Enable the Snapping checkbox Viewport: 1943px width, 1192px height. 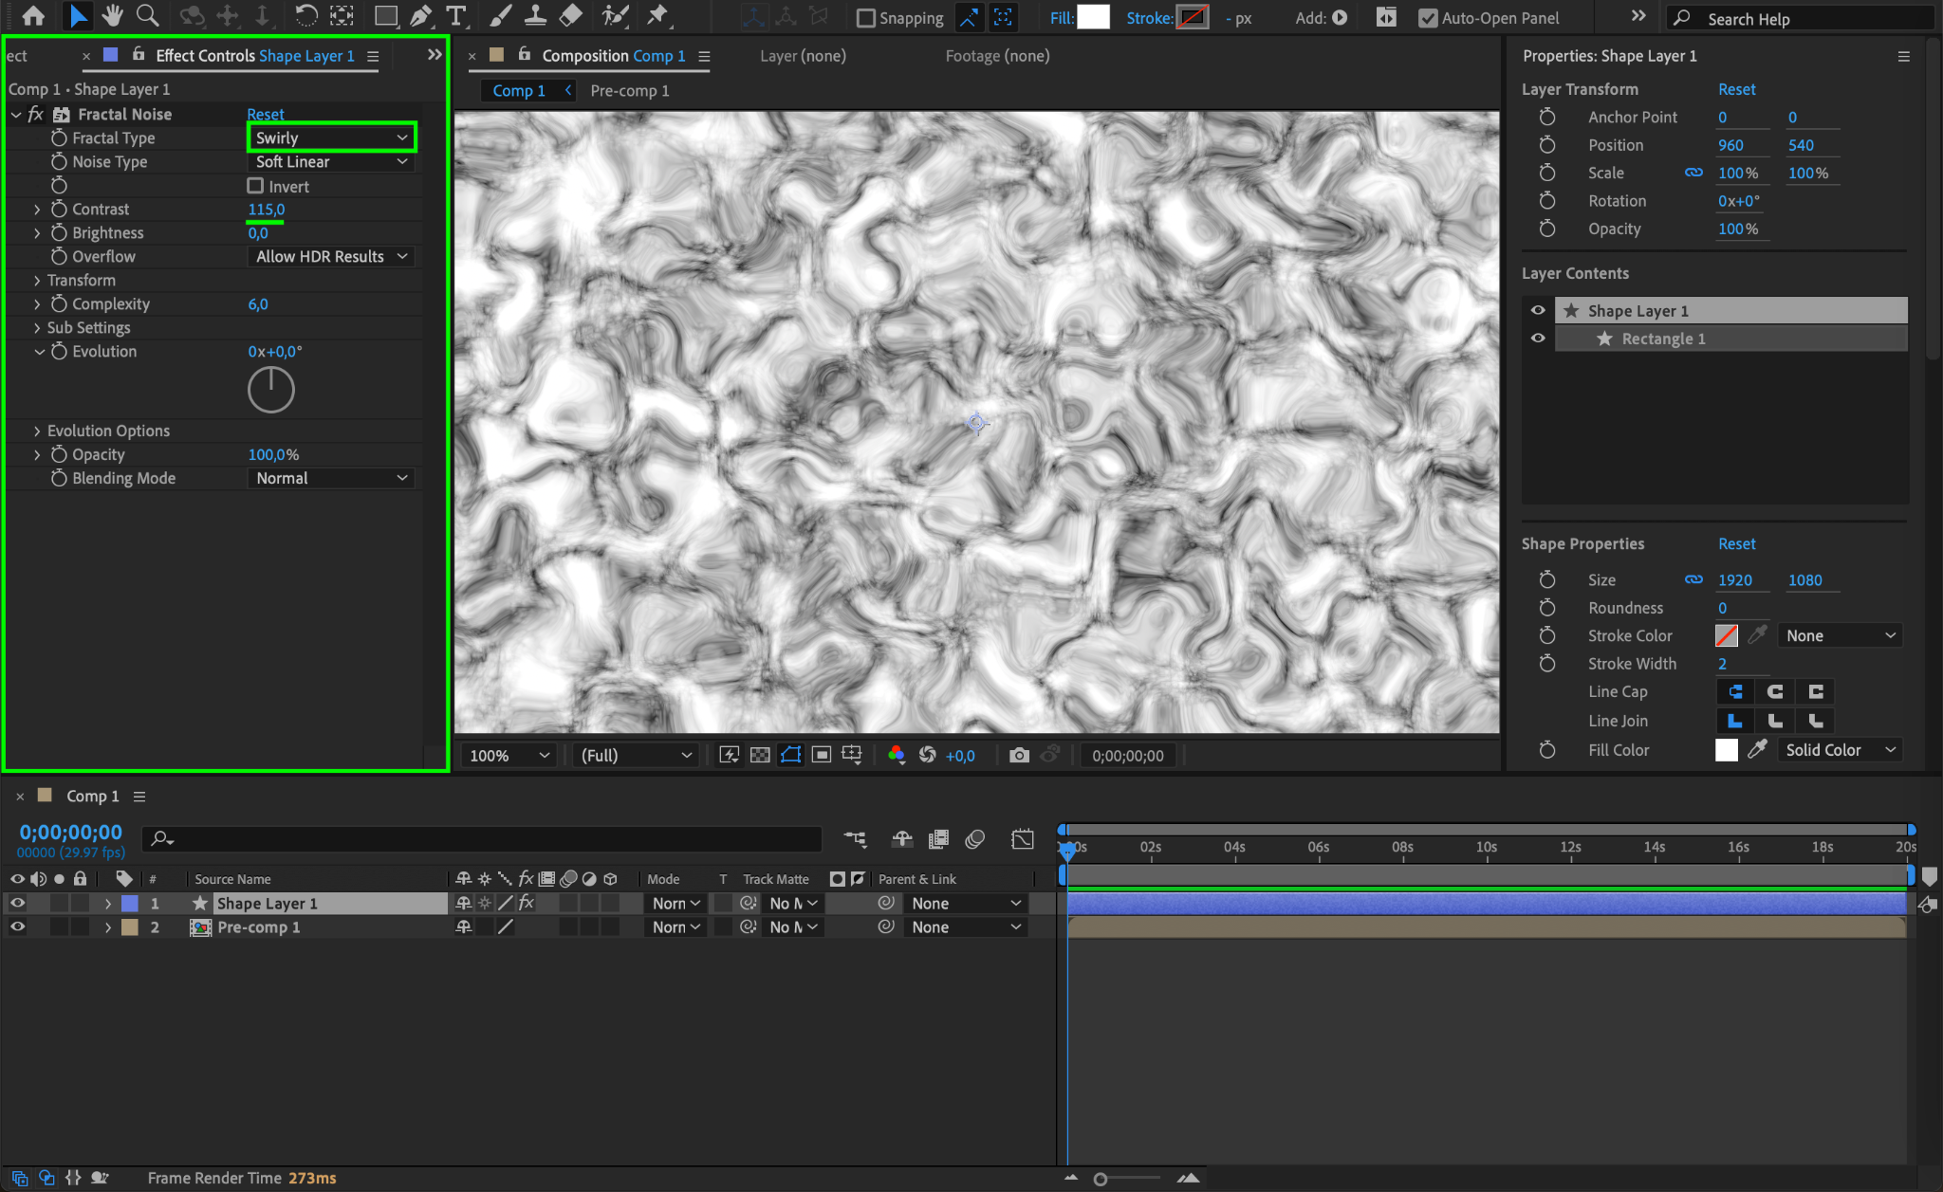[865, 18]
